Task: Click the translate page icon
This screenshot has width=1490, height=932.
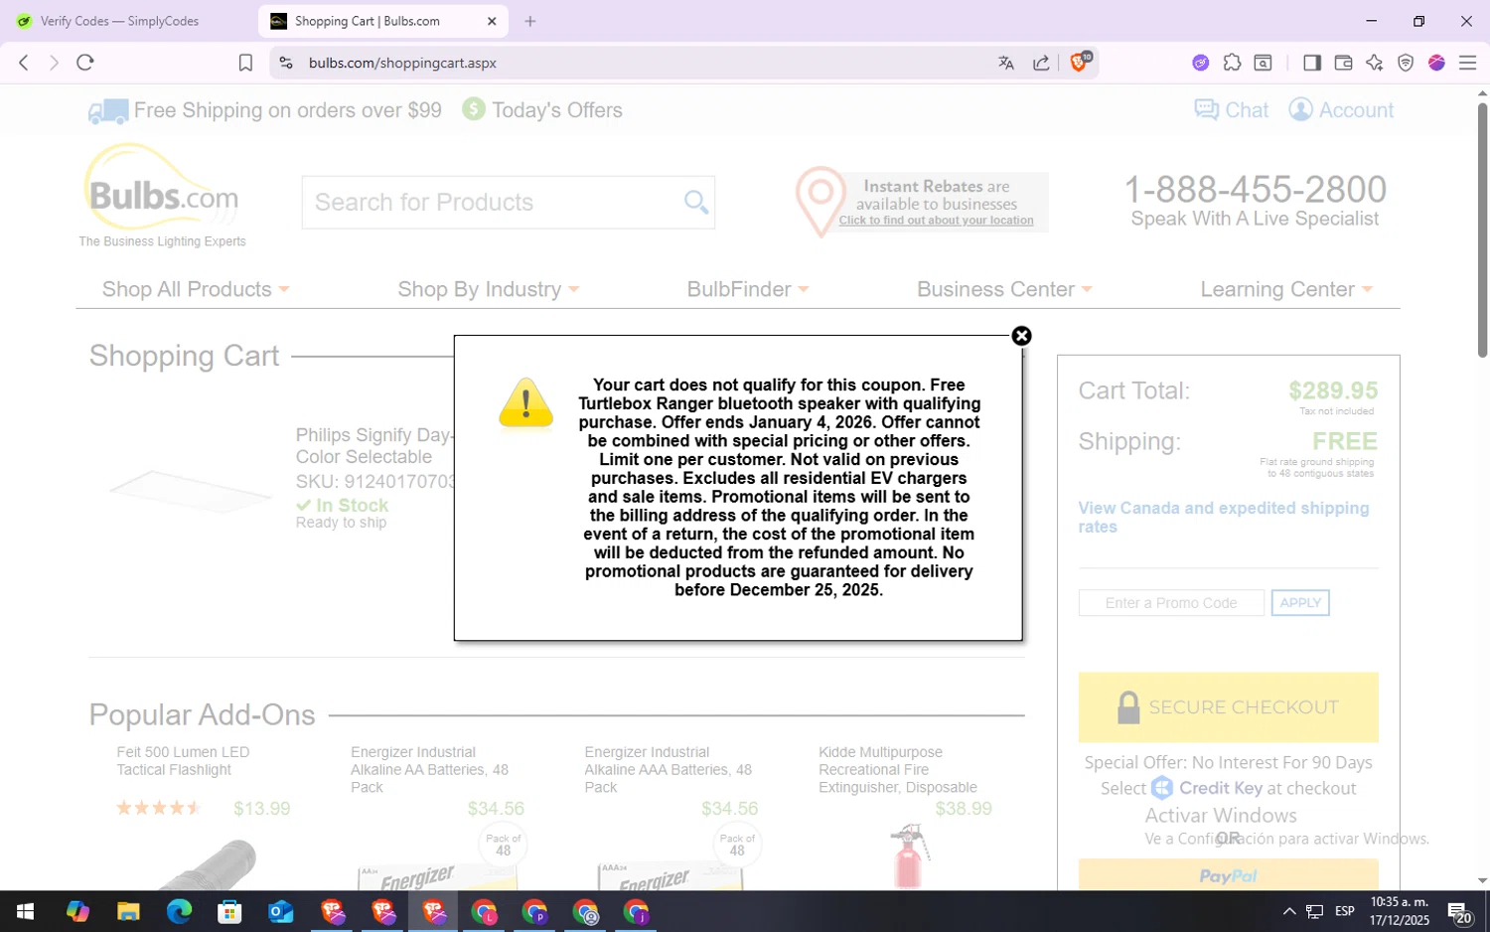Action: click(x=1006, y=63)
